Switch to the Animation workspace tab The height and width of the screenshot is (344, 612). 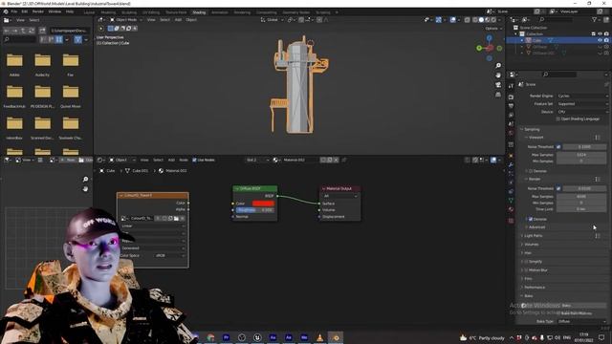point(220,12)
